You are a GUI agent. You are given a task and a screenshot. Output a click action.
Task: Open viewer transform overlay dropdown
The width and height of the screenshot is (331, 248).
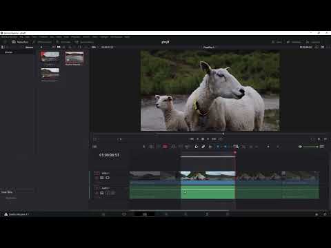95,139
